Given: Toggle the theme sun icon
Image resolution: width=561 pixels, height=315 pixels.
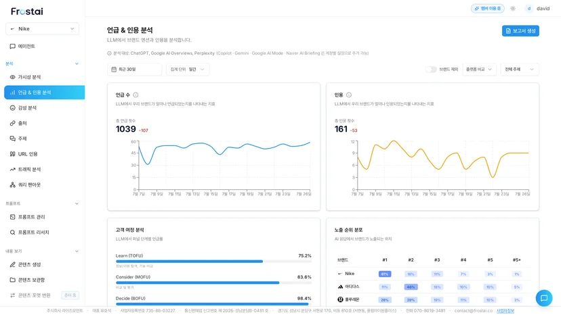Looking at the screenshot, I should 513,9.
